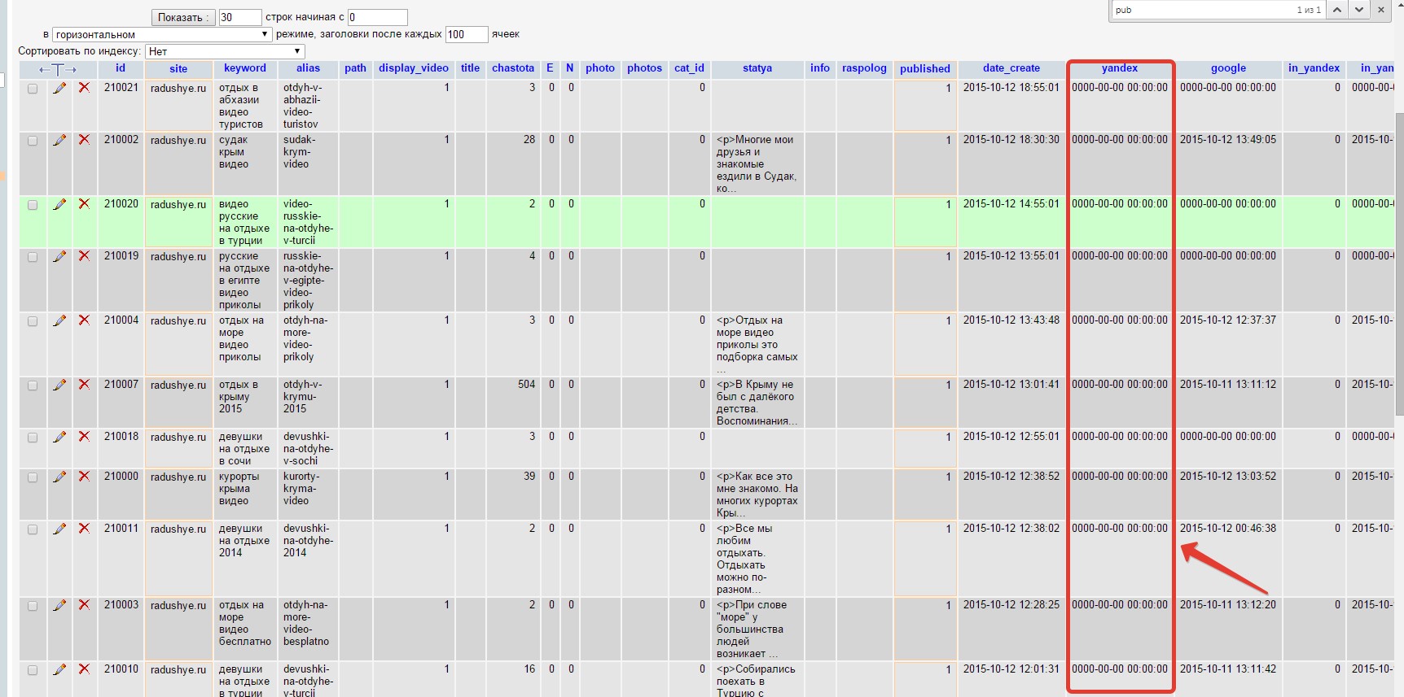Delete row 210011 with the red X
Viewport: 1404px width, 697px height.
[84, 528]
